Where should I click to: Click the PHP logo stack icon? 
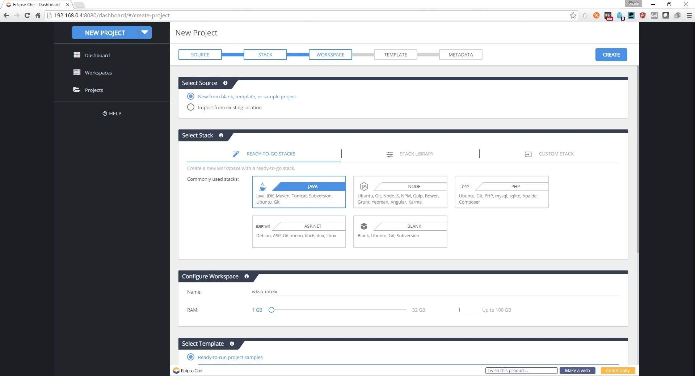pos(465,187)
